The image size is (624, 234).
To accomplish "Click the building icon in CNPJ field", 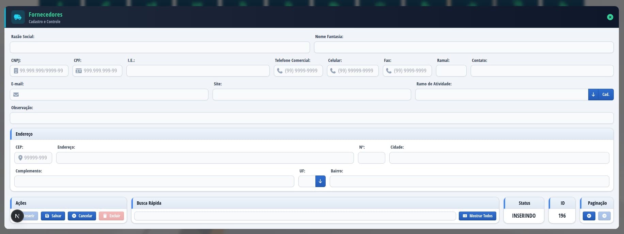I will [x=16, y=71].
